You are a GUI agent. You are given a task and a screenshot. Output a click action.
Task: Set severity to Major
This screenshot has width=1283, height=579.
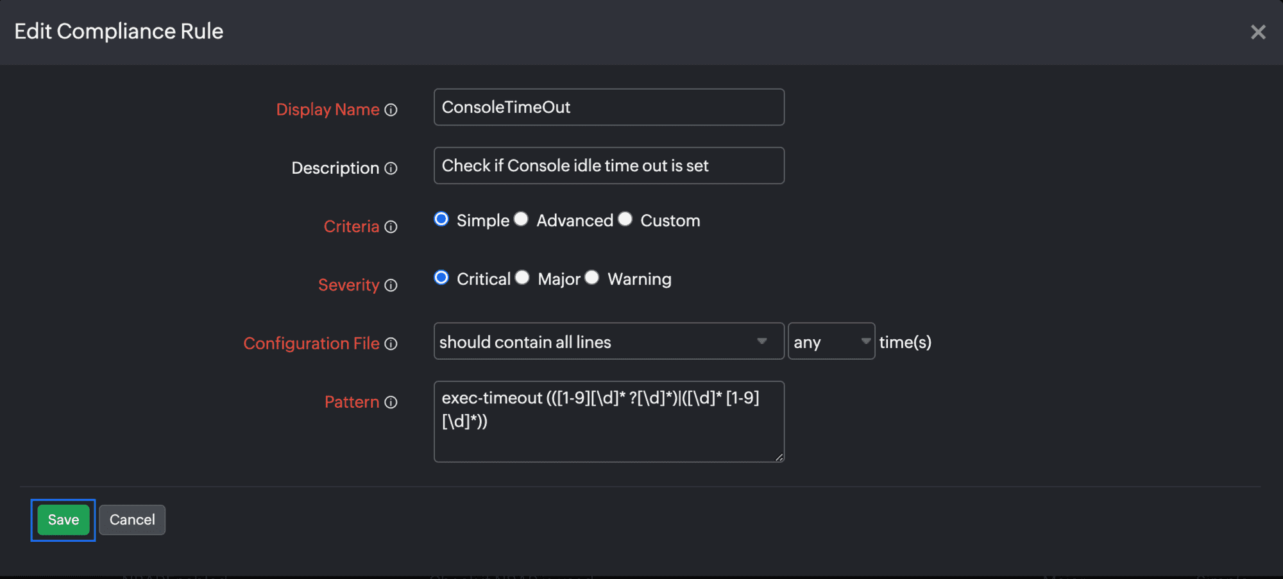point(522,278)
